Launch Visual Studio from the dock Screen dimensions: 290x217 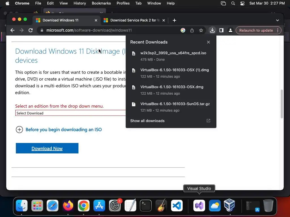coord(199,205)
